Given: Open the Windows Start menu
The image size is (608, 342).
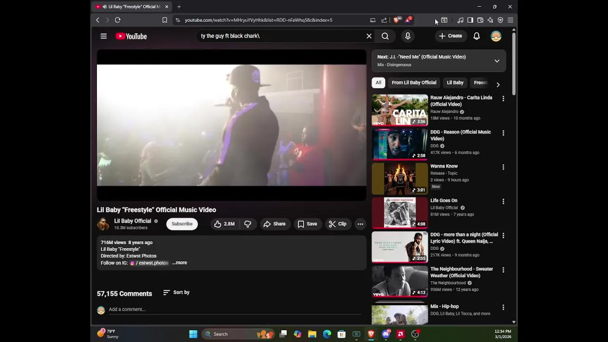Looking at the screenshot, I should pos(193,334).
